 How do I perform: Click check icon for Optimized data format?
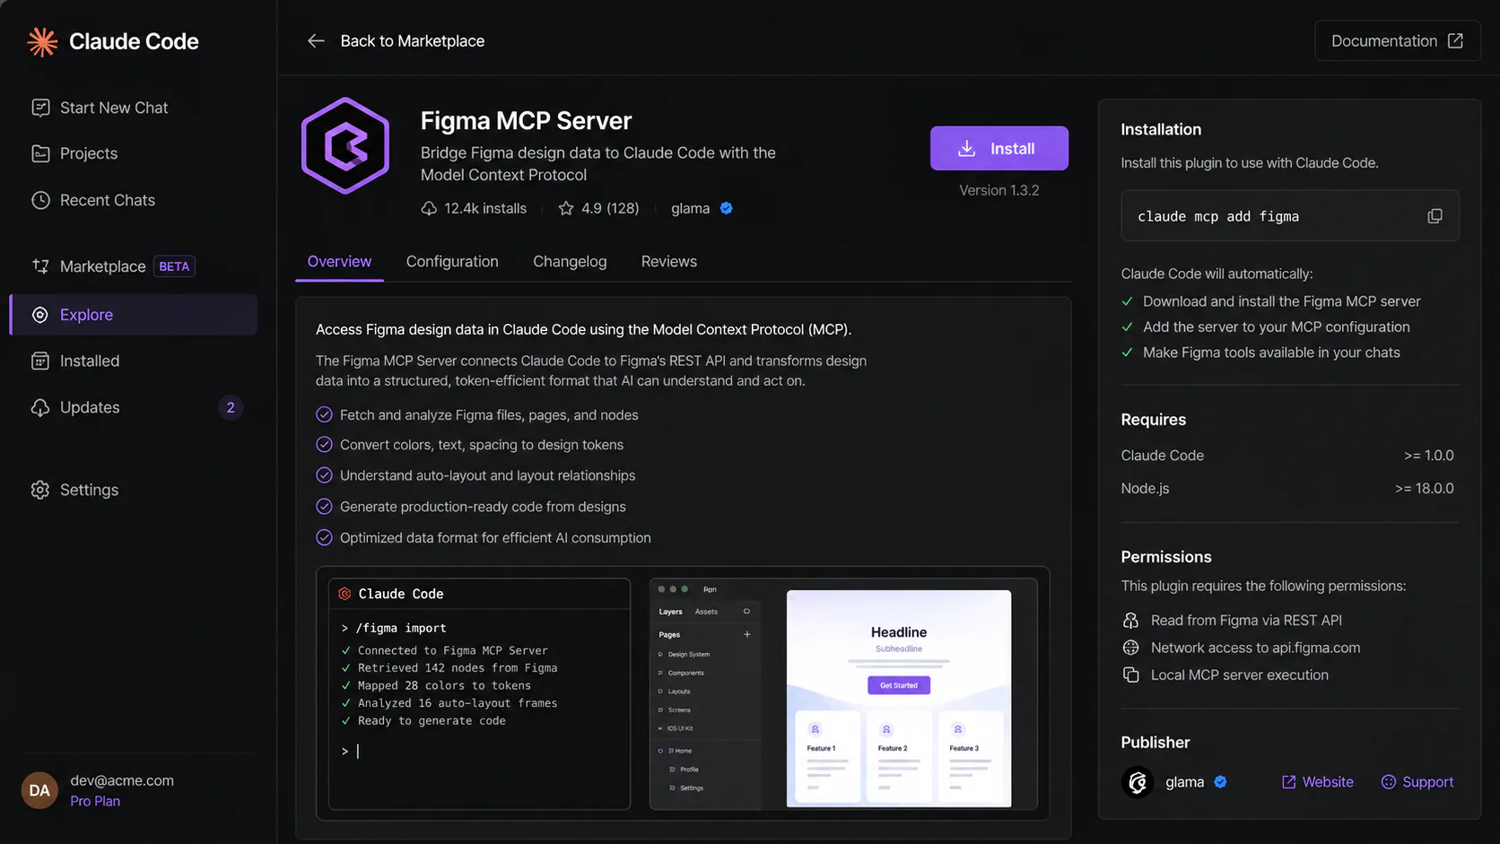pyautogui.click(x=324, y=538)
